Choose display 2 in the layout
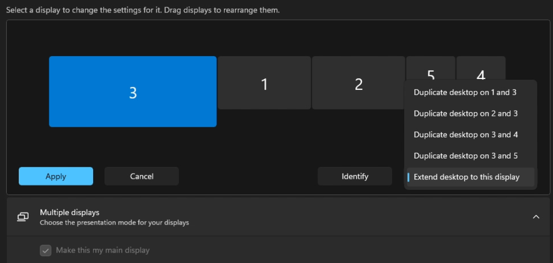This screenshot has height=263, width=553. click(x=358, y=83)
